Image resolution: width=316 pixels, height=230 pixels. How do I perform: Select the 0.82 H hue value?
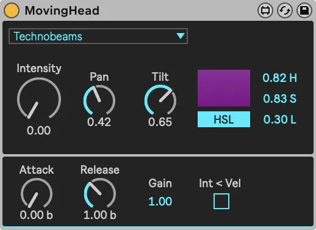[x=279, y=78]
